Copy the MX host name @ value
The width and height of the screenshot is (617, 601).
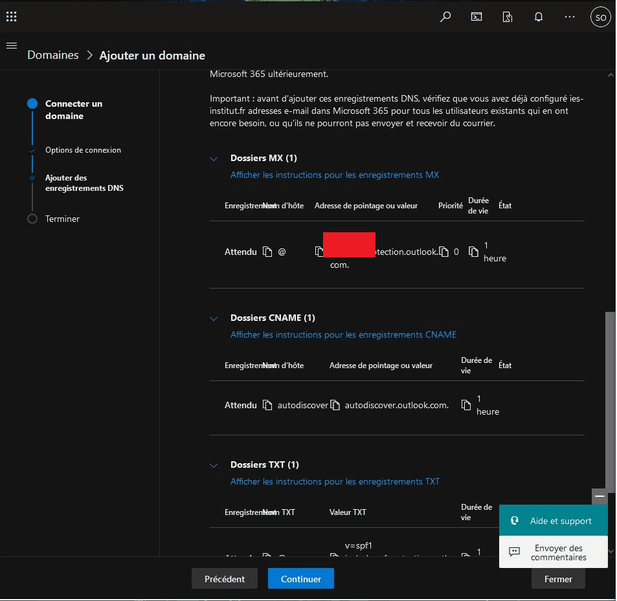[x=268, y=252]
